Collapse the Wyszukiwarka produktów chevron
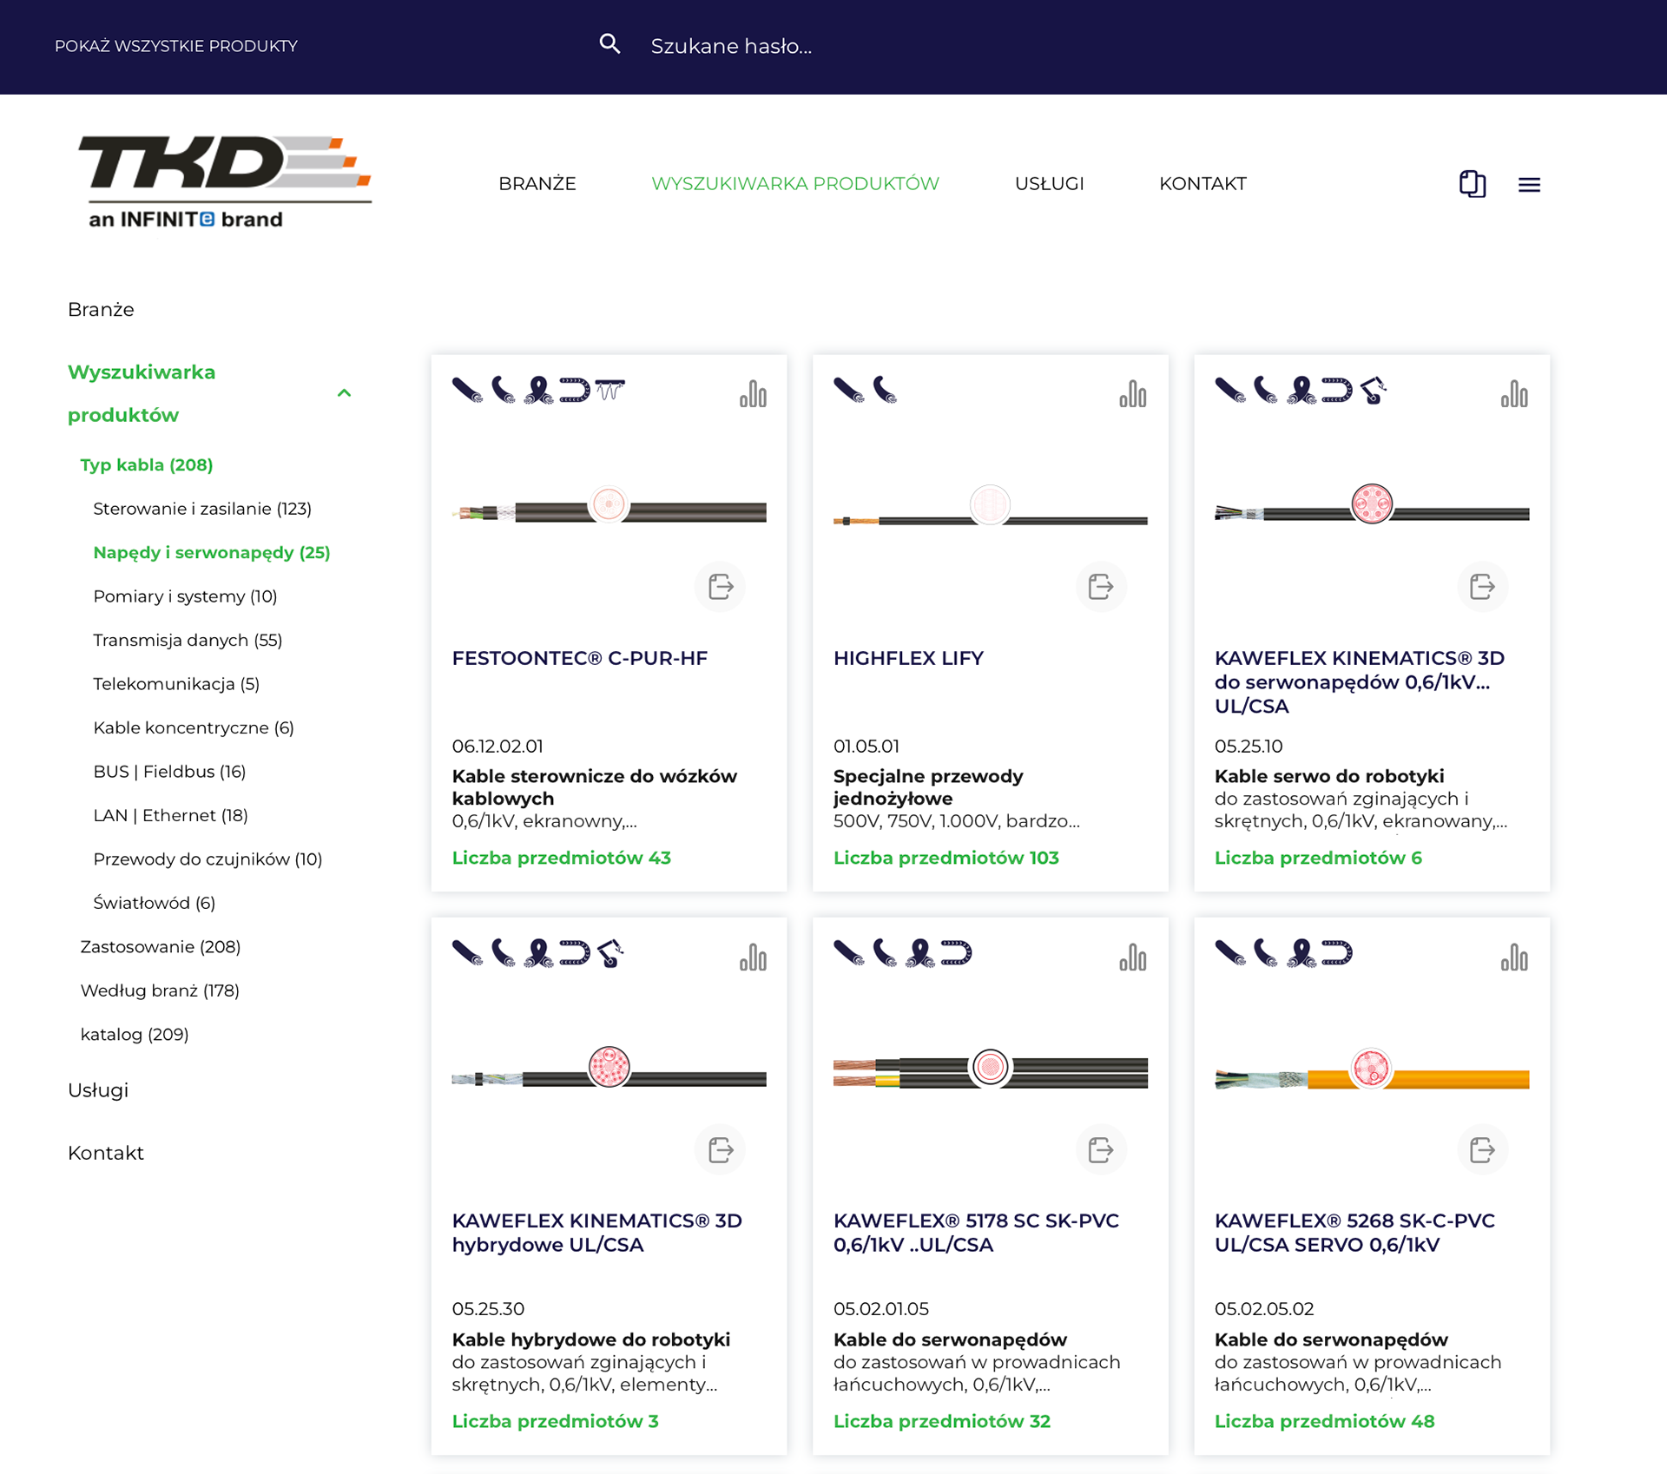This screenshot has height=1474, width=1667. (x=344, y=393)
